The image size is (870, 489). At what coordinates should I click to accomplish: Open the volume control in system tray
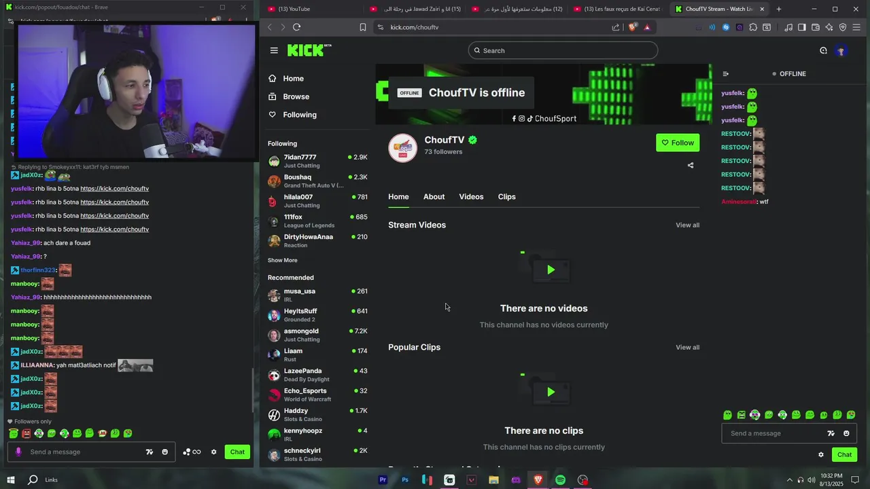coord(812,480)
